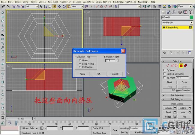Click the Redo arrow in main toolbar

pos(8,6)
